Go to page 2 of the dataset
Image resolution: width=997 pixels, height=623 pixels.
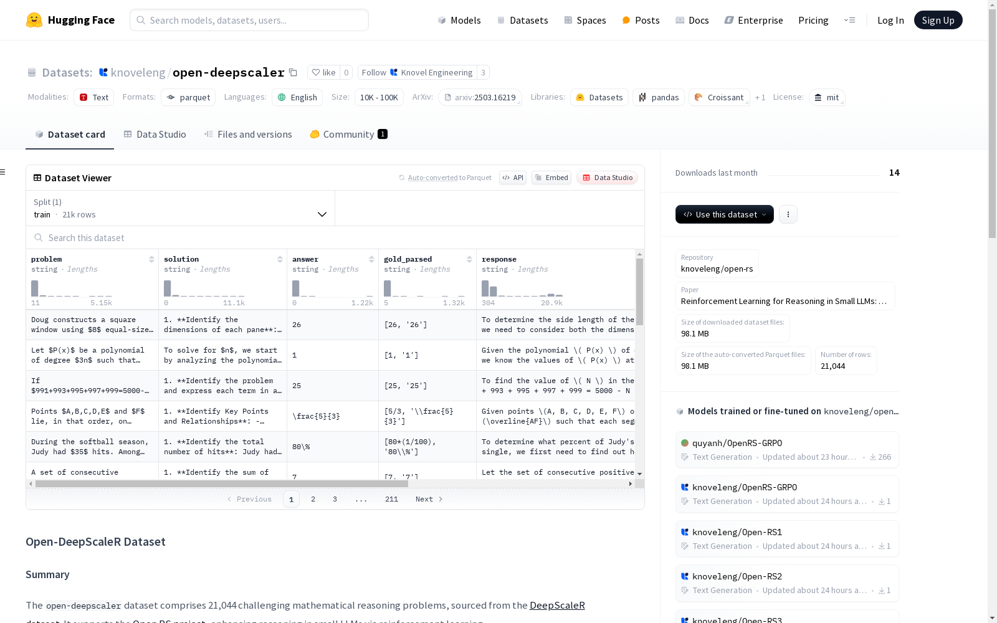[x=313, y=499]
